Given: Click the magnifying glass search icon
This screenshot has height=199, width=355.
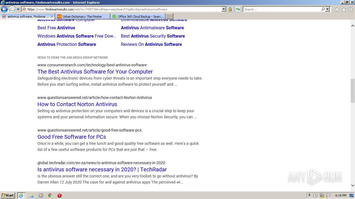Looking at the screenshot, I should tap(323, 9).
